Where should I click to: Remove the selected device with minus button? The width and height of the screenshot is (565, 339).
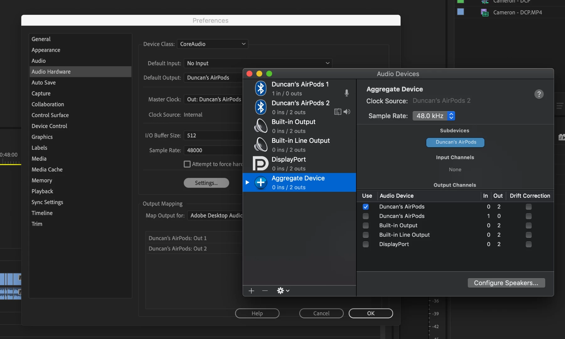coord(265,291)
